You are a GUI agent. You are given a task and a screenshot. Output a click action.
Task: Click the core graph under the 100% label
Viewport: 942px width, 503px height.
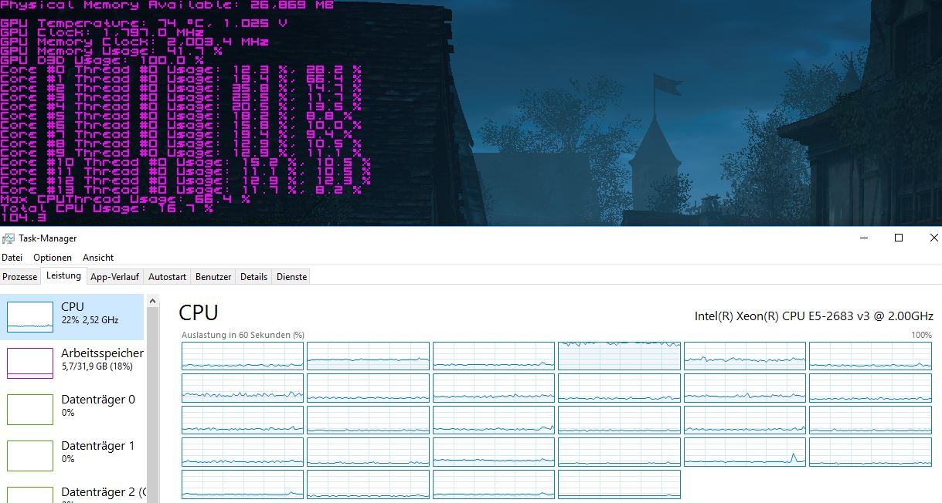coord(870,356)
